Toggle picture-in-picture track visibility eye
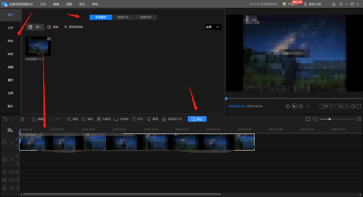Screen dimensions: 363x197 [17, 156]
